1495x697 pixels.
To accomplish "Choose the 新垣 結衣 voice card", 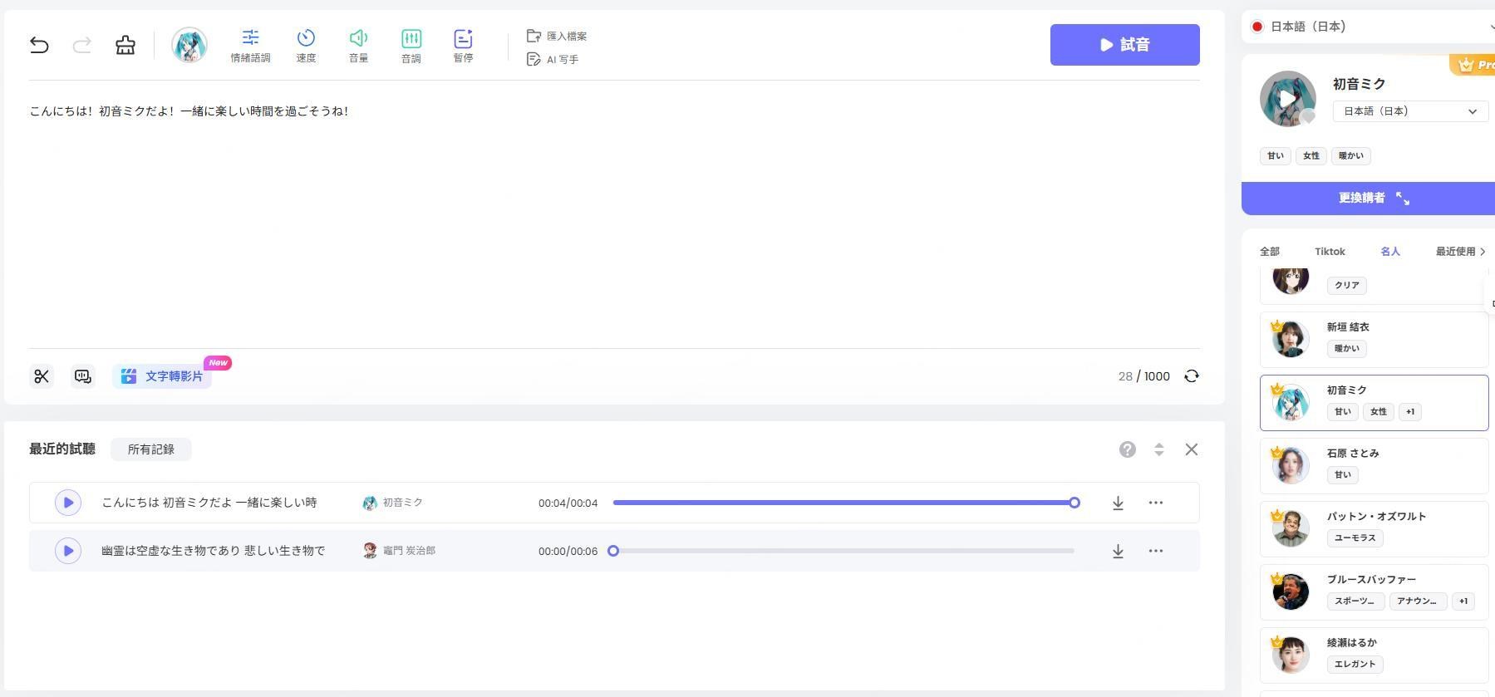I will click(1374, 340).
